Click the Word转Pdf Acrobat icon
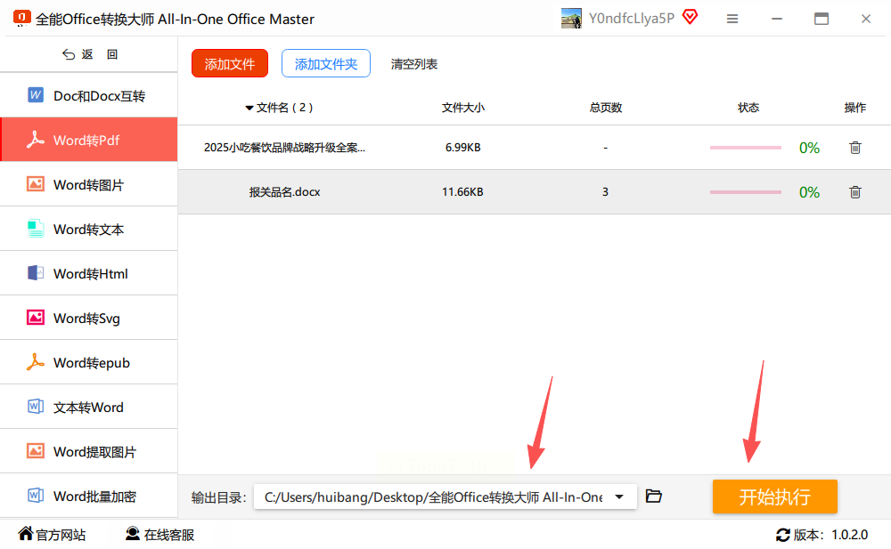Viewport: 891px width, 549px height. (x=36, y=140)
